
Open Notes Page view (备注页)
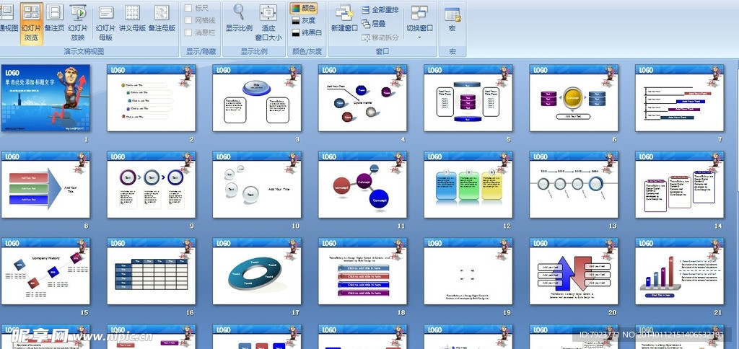(55, 19)
